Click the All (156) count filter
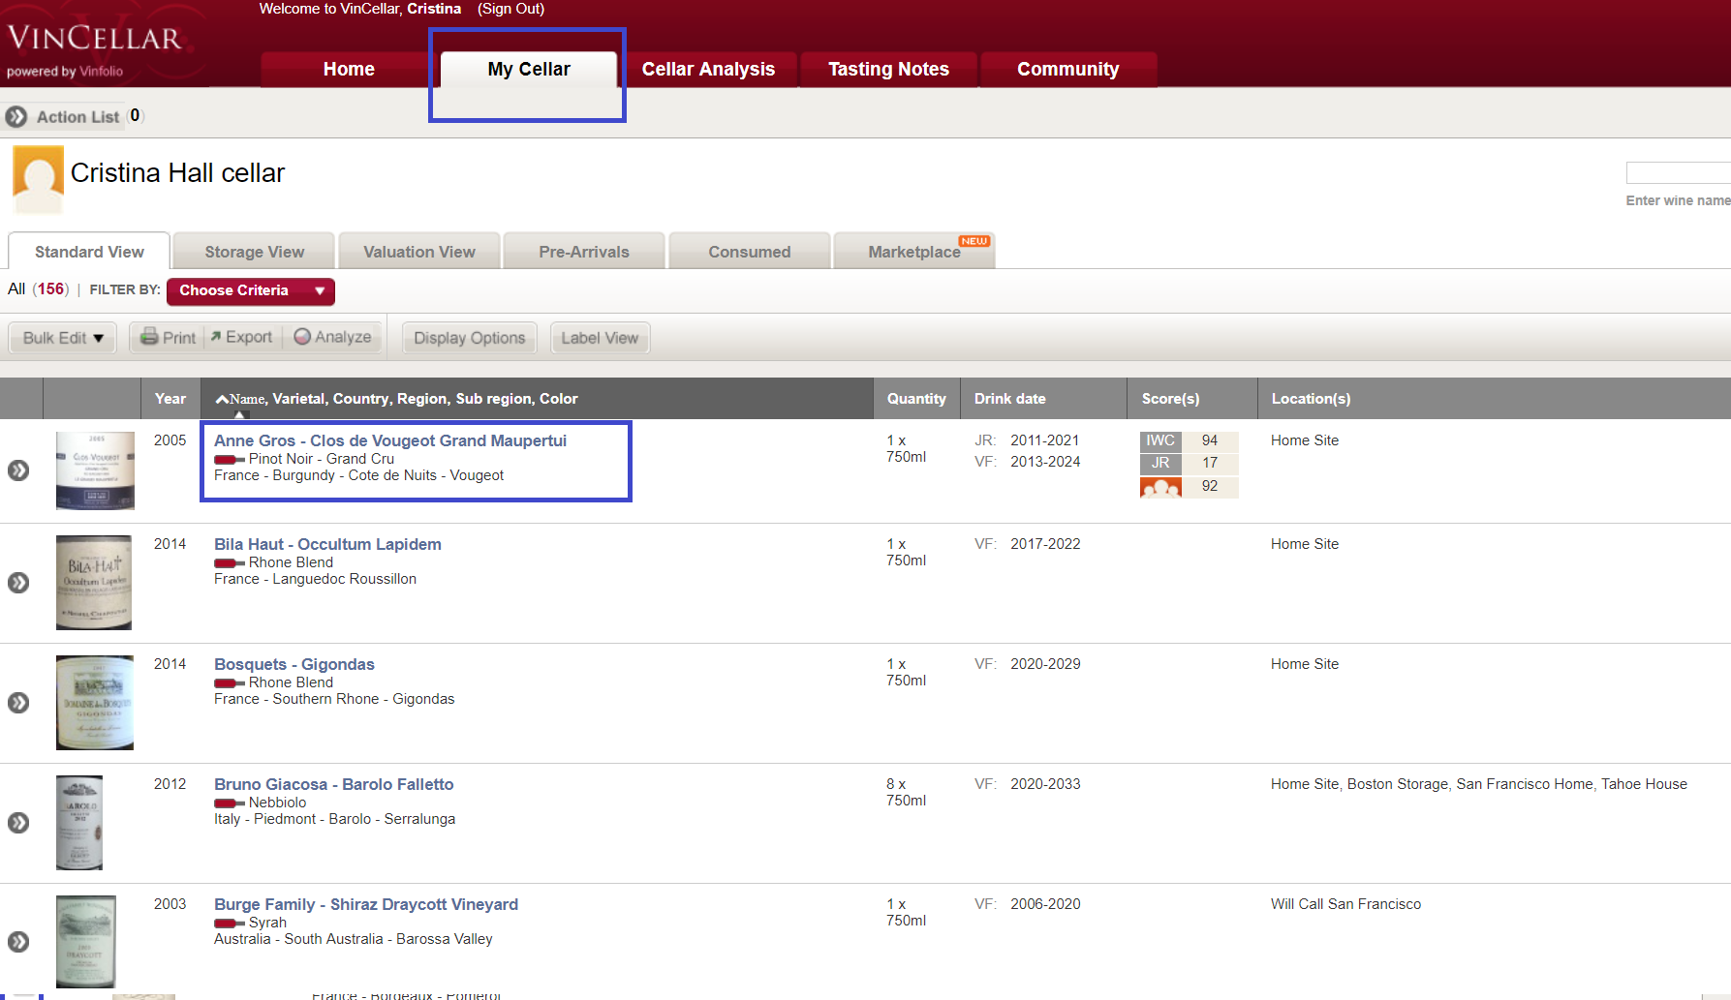The width and height of the screenshot is (1731, 1000). [39, 289]
